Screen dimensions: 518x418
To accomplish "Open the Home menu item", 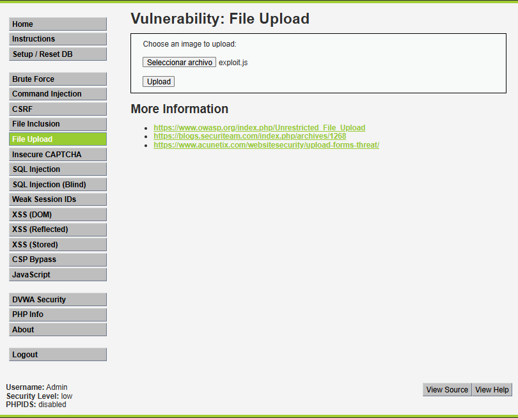I will 58,24.
